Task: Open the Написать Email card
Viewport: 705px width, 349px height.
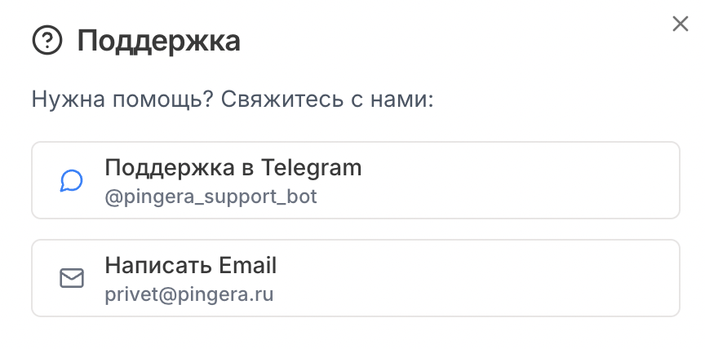Action: pyautogui.click(x=355, y=278)
